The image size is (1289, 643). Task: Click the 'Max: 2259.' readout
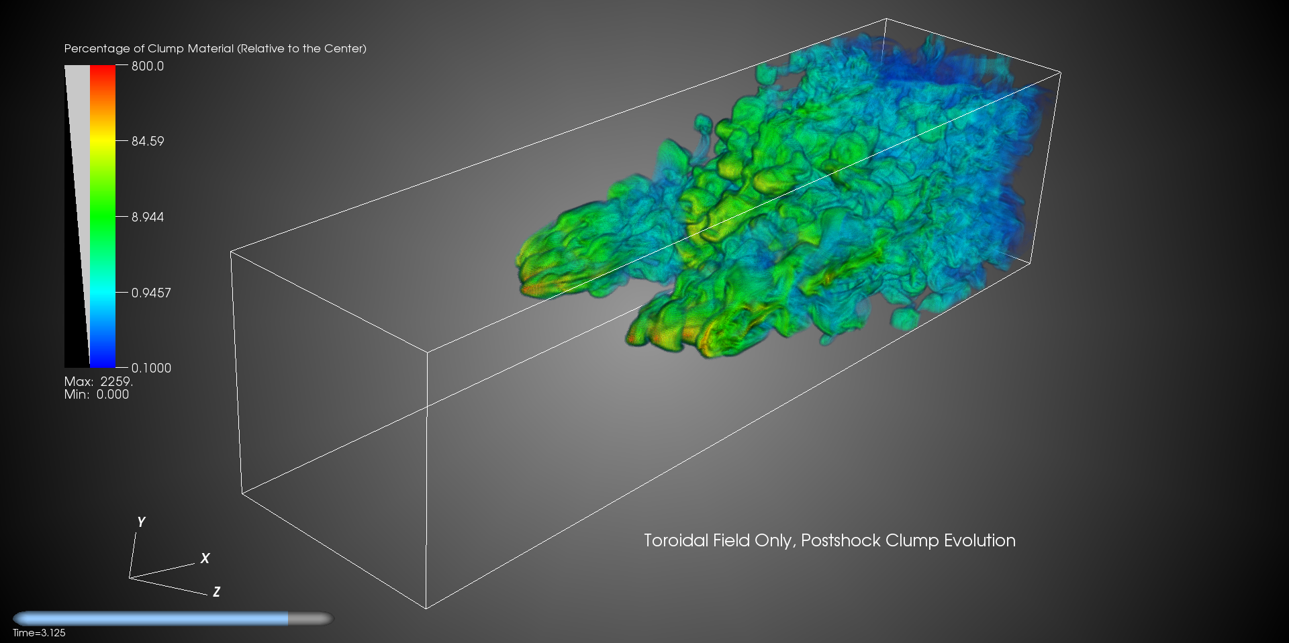pyautogui.click(x=99, y=381)
